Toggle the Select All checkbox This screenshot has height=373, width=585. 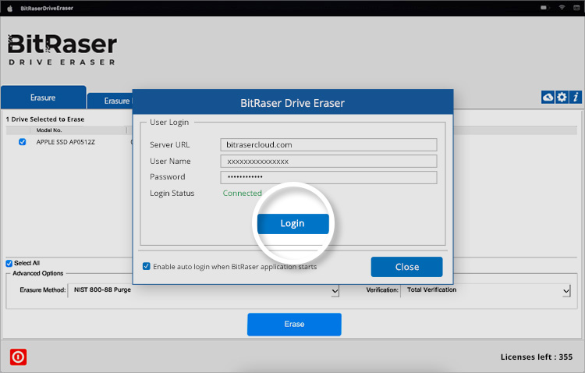point(9,263)
